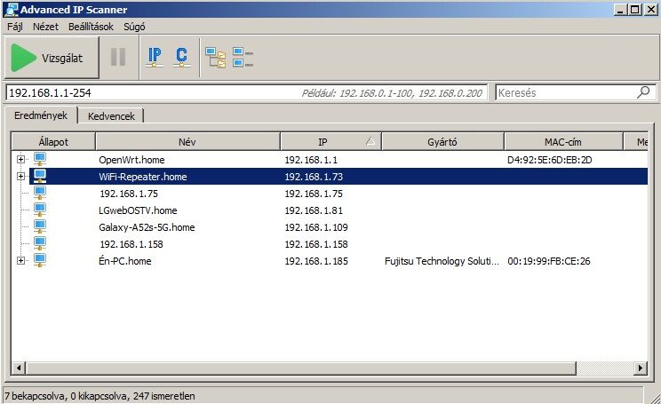Click computer icon of WiFi-Repeater.home row
661x404 pixels.
40,176
